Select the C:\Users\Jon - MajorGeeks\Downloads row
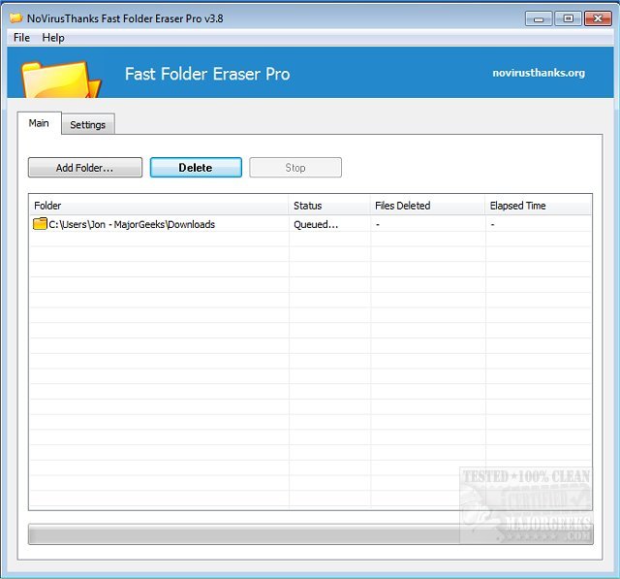This screenshot has width=620, height=579. (x=311, y=224)
